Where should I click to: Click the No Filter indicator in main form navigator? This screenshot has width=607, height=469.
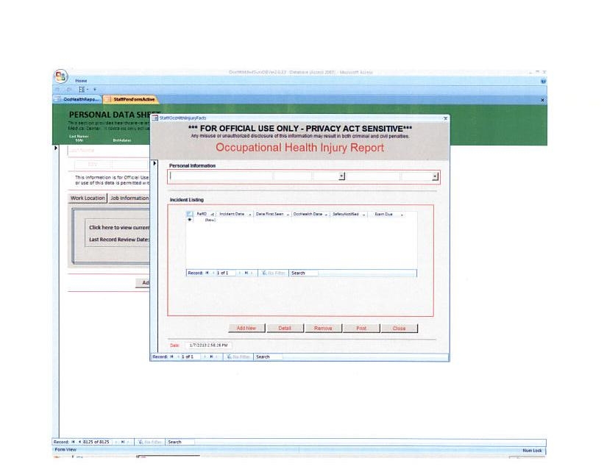point(150,442)
